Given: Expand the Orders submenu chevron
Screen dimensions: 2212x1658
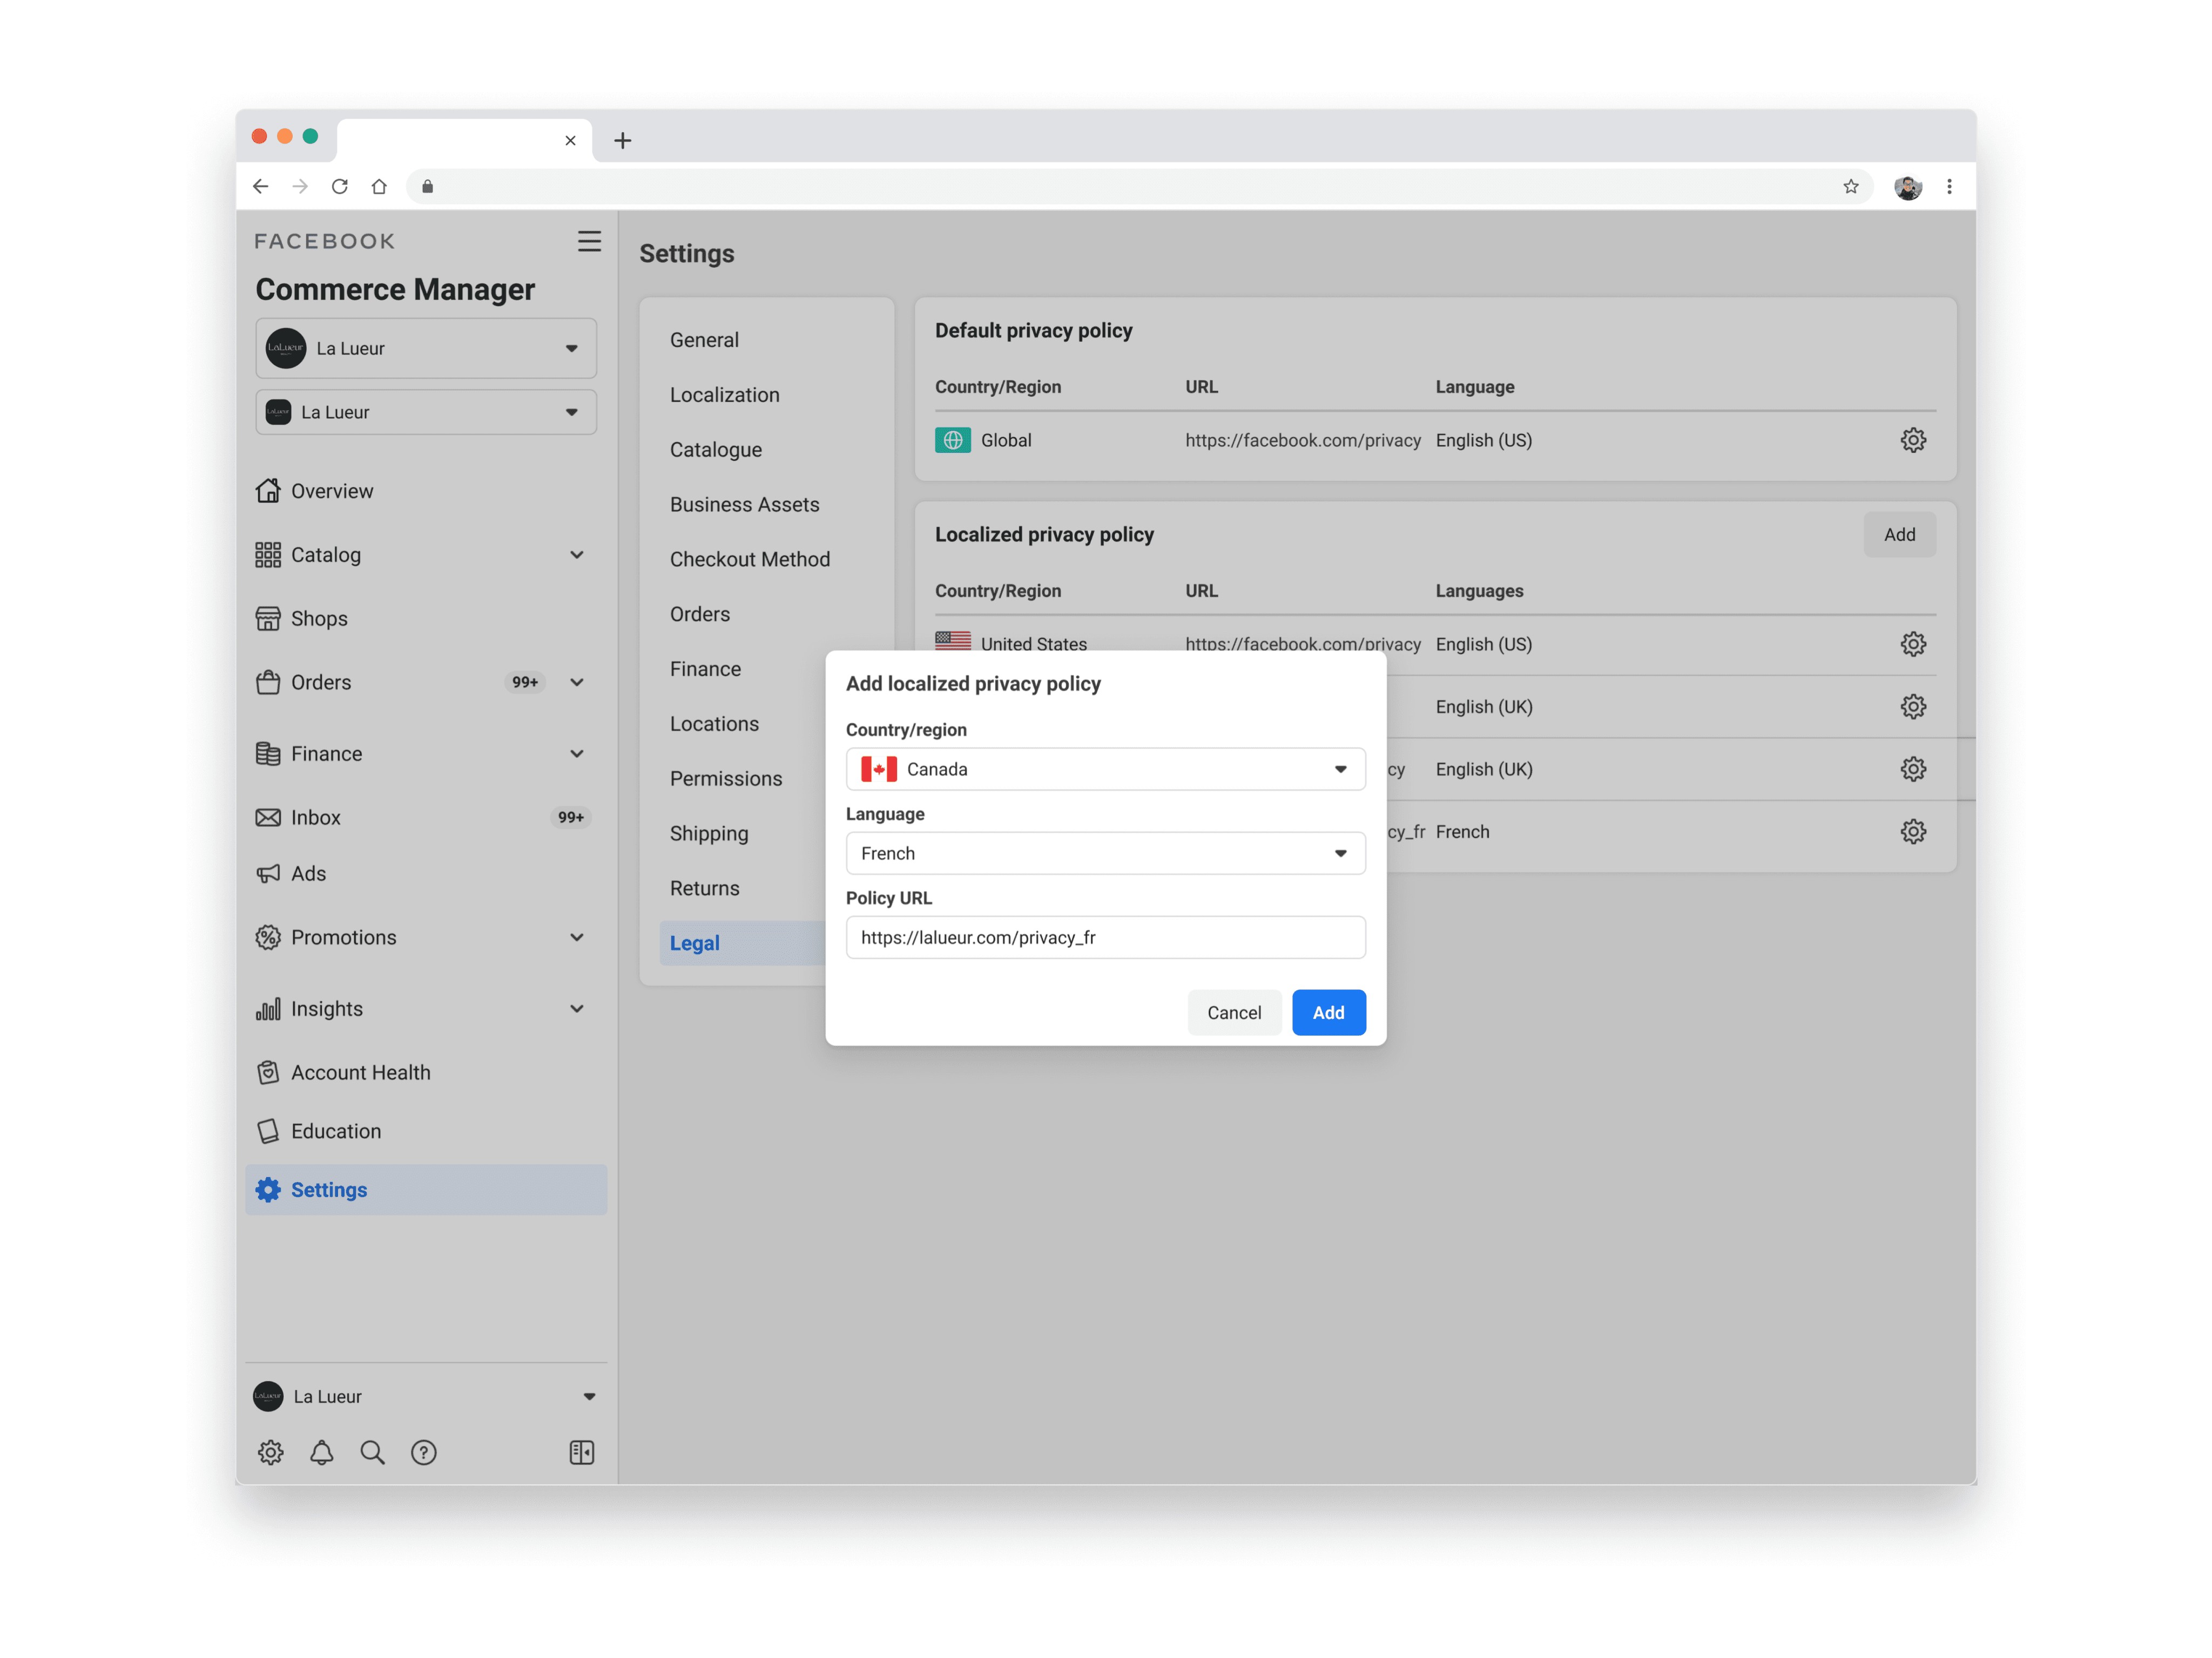Looking at the screenshot, I should pos(577,683).
